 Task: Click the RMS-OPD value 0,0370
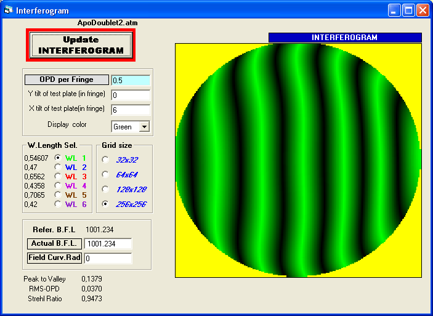[92, 289]
